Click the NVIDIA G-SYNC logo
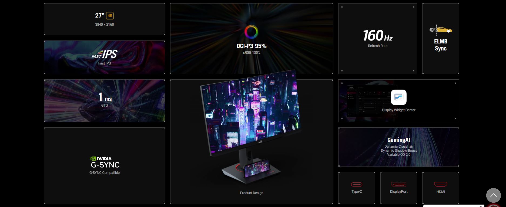Screen dimensions: 506x207 (105, 162)
